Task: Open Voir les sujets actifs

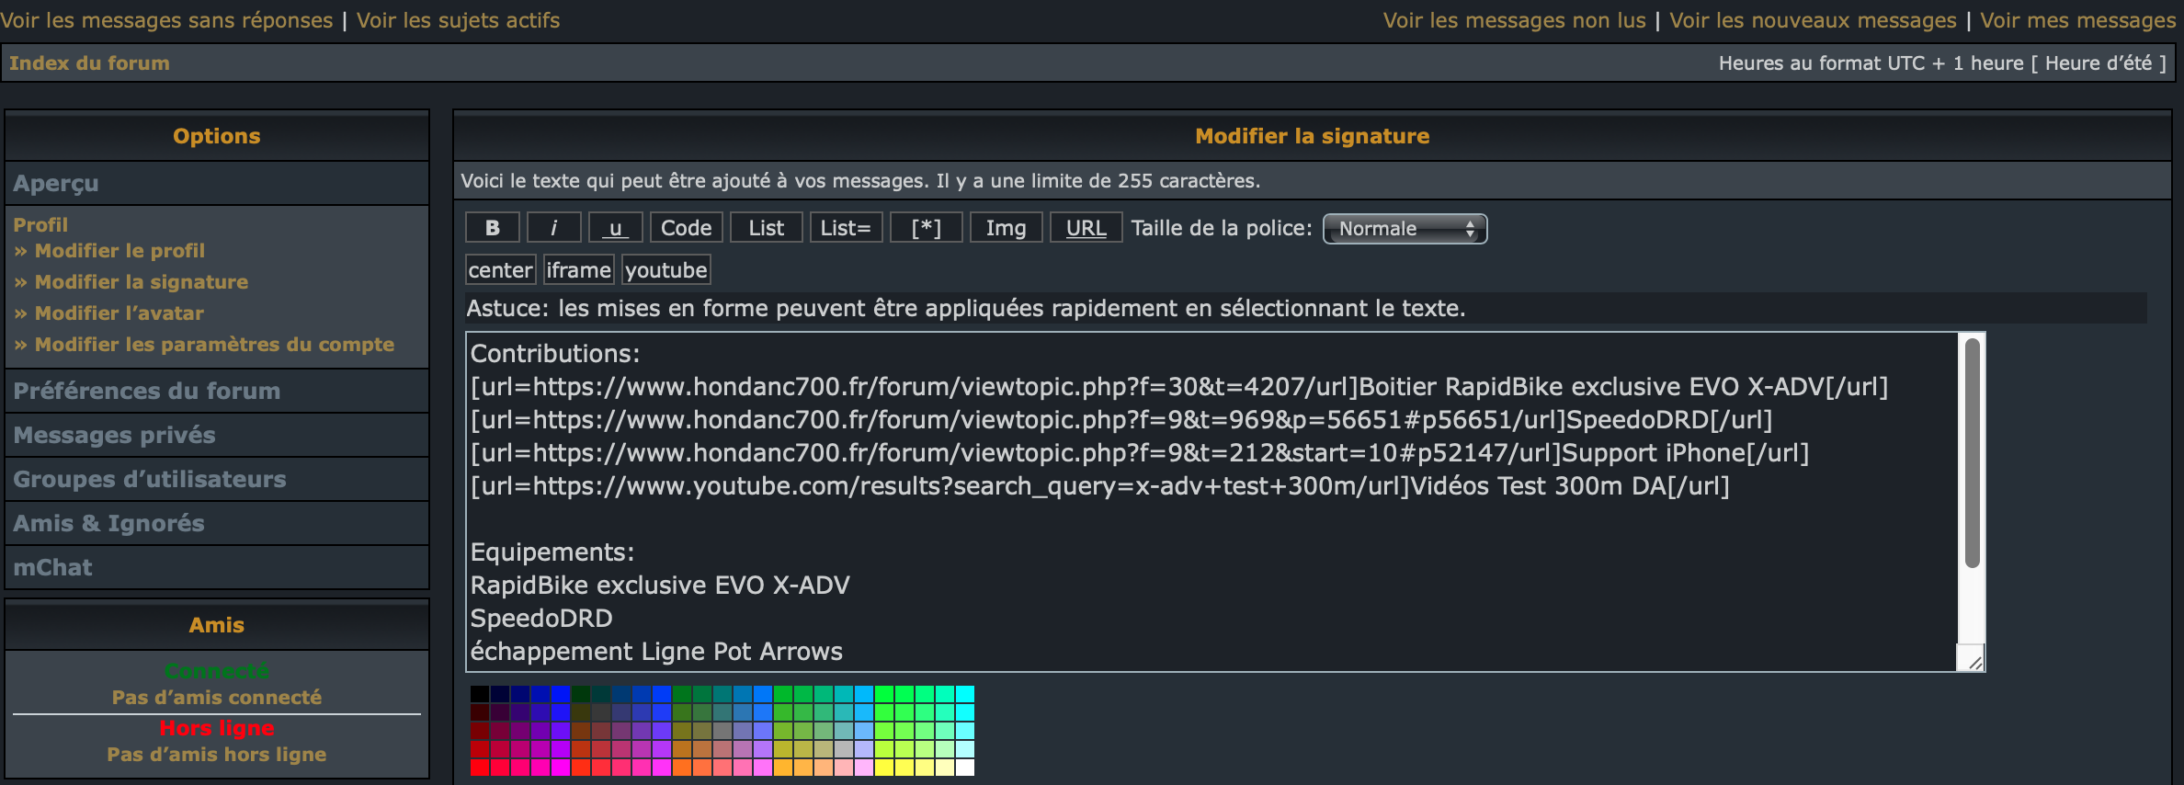Action: 458,20
